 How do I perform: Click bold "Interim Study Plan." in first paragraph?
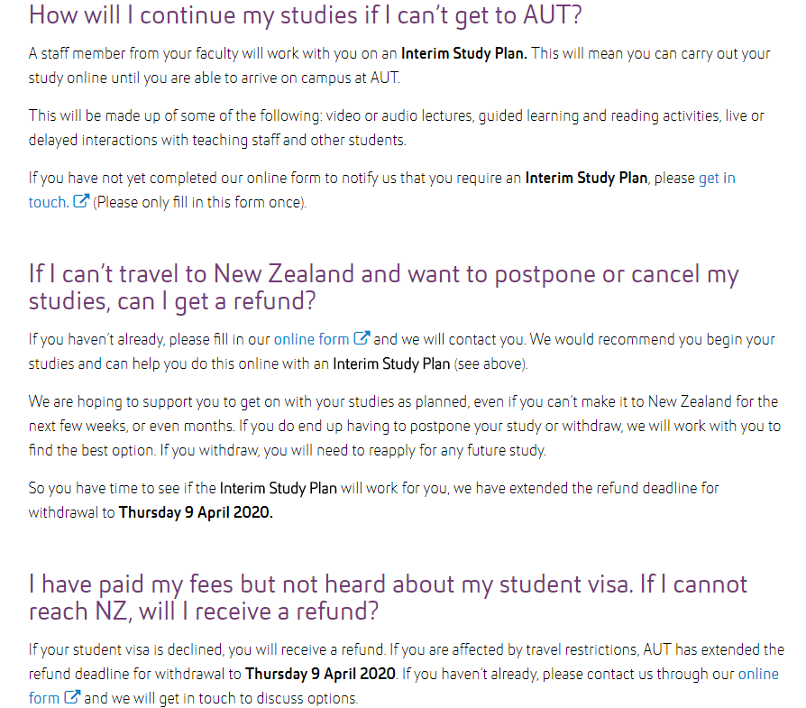pos(464,53)
